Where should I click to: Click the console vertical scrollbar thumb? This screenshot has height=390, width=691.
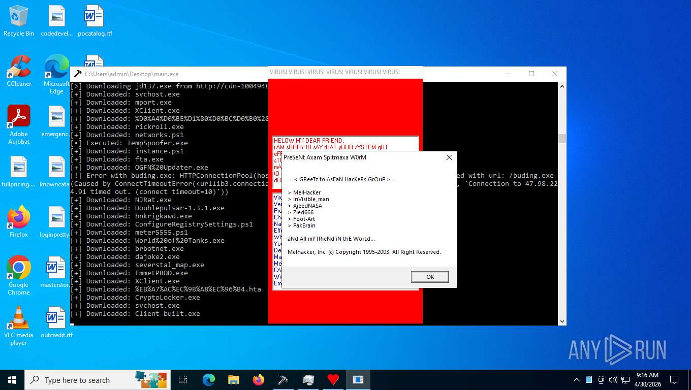pos(562,138)
